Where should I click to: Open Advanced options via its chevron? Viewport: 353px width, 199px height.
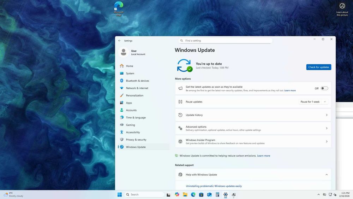coord(327,128)
